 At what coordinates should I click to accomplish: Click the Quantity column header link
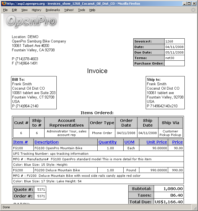pyautogui.click(x=108, y=142)
